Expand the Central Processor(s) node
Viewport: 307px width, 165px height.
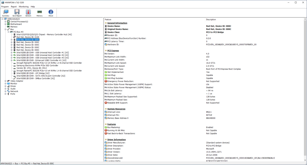point(6,22)
